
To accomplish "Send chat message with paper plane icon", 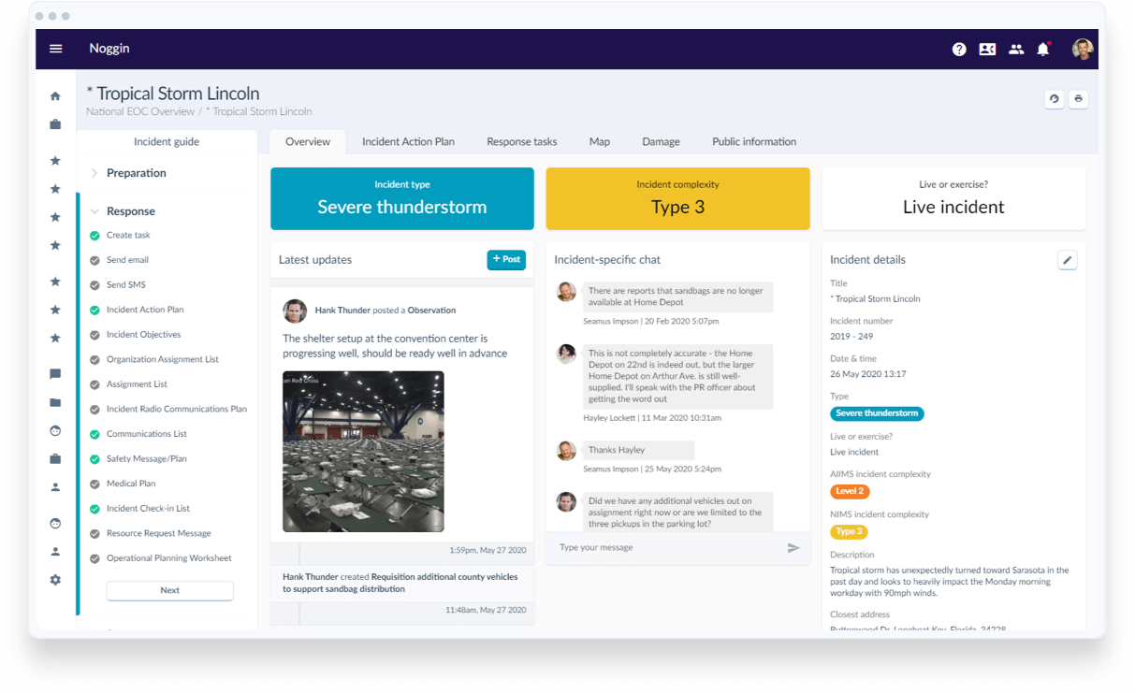I will pyautogui.click(x=793, y=548).
